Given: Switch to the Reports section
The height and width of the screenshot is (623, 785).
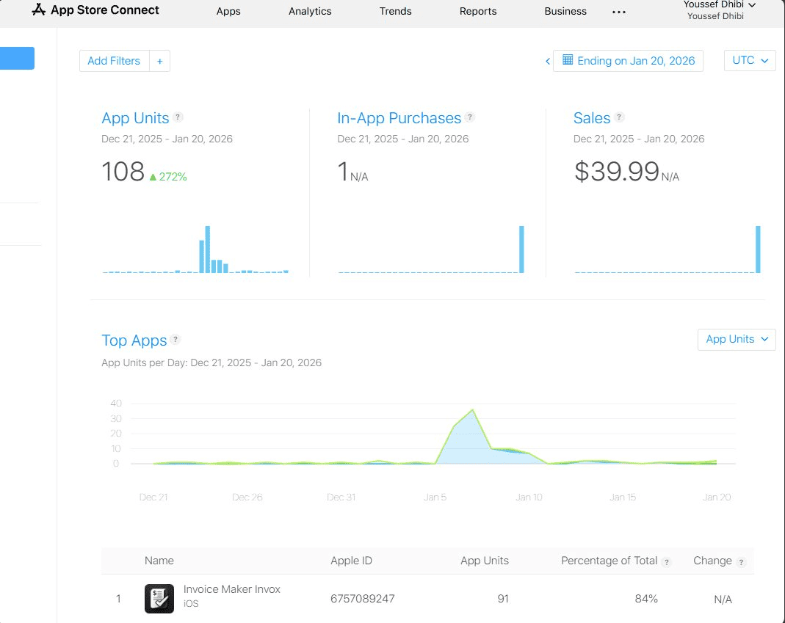Looking at the screenshot, I should (478, 11).
